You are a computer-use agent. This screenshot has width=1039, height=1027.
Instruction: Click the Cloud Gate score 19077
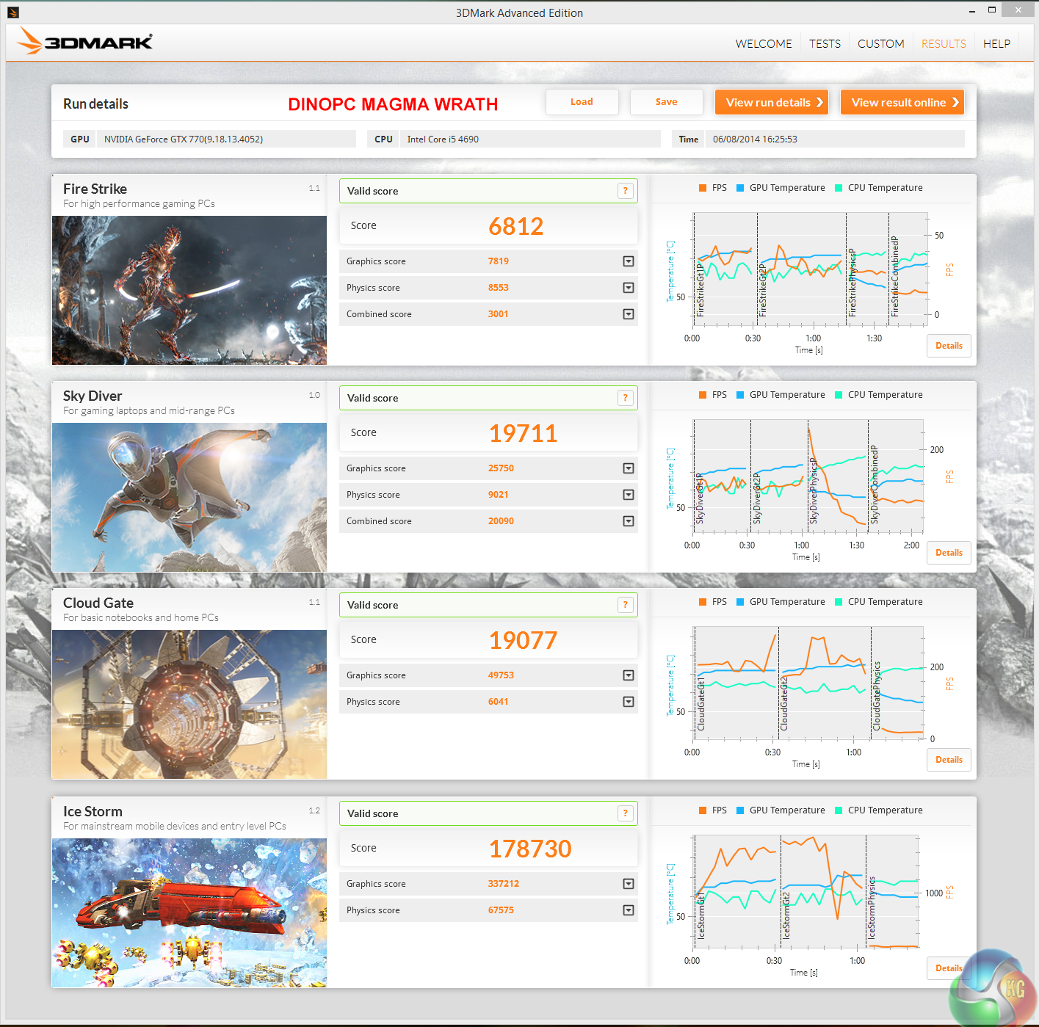point(524,640)
